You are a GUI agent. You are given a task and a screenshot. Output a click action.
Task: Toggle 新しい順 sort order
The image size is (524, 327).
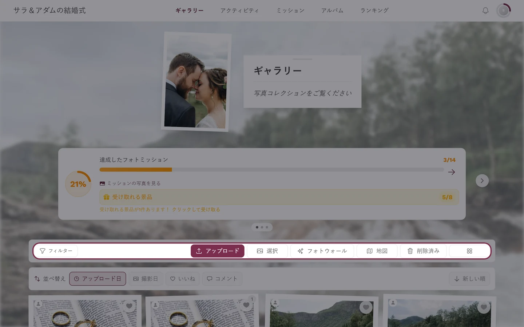pos(469,279)
